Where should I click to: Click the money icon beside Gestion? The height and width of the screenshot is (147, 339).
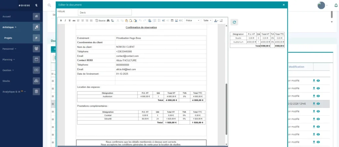point(36,70)
